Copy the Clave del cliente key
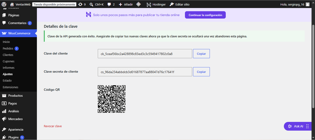Viewport: 315px width, 140px height. [201, 54]
